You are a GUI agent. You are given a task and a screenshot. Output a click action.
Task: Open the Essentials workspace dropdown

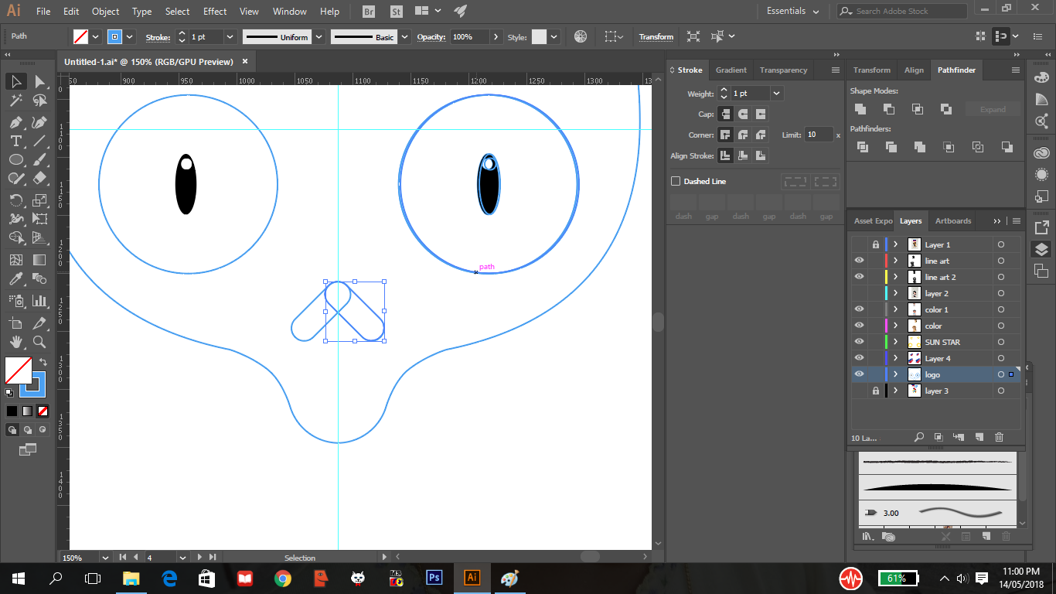pyautogui.click(x=793, y=11)
